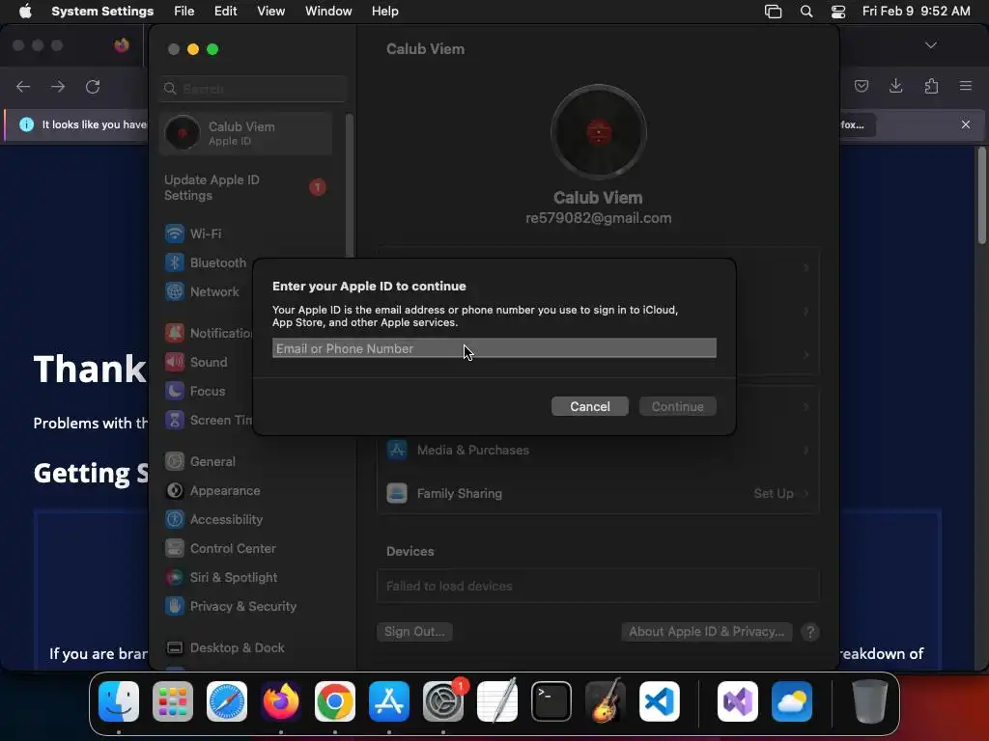Open Update Apple ID Settings item

coord(245,187)
